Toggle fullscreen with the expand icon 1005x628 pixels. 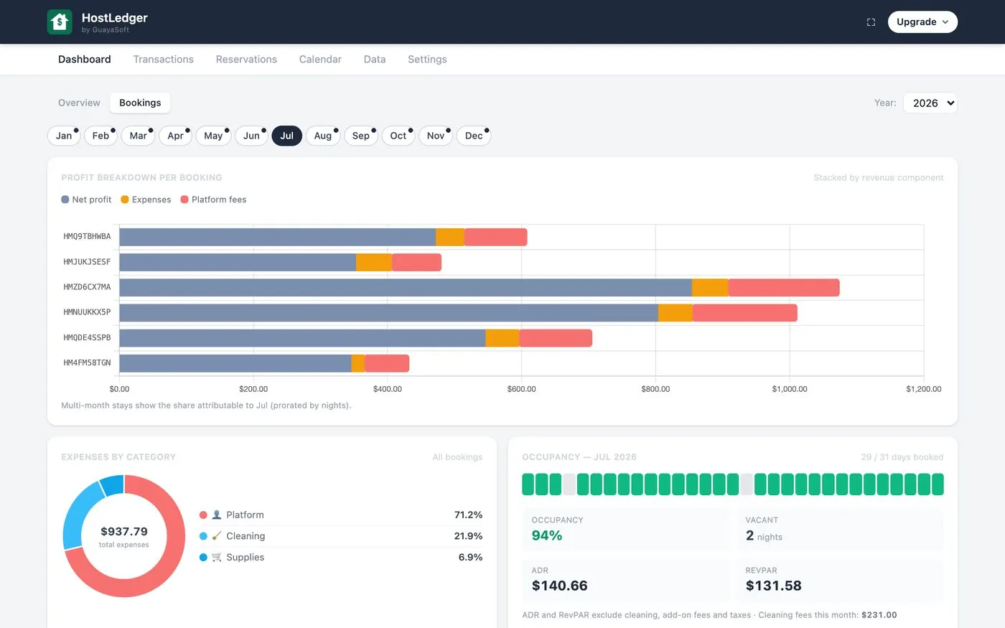point(871,22)
